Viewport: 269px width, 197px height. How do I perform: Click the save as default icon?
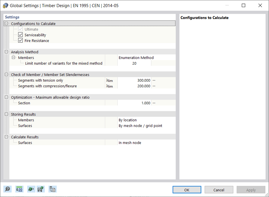[41, 189]
